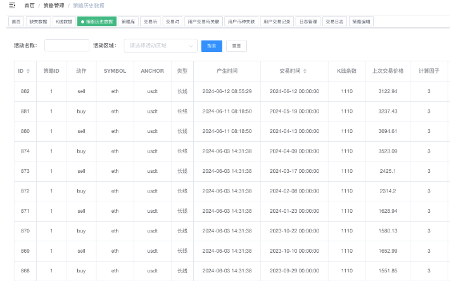
Task: Click the 动作 column header
Action: click(81, 71)
